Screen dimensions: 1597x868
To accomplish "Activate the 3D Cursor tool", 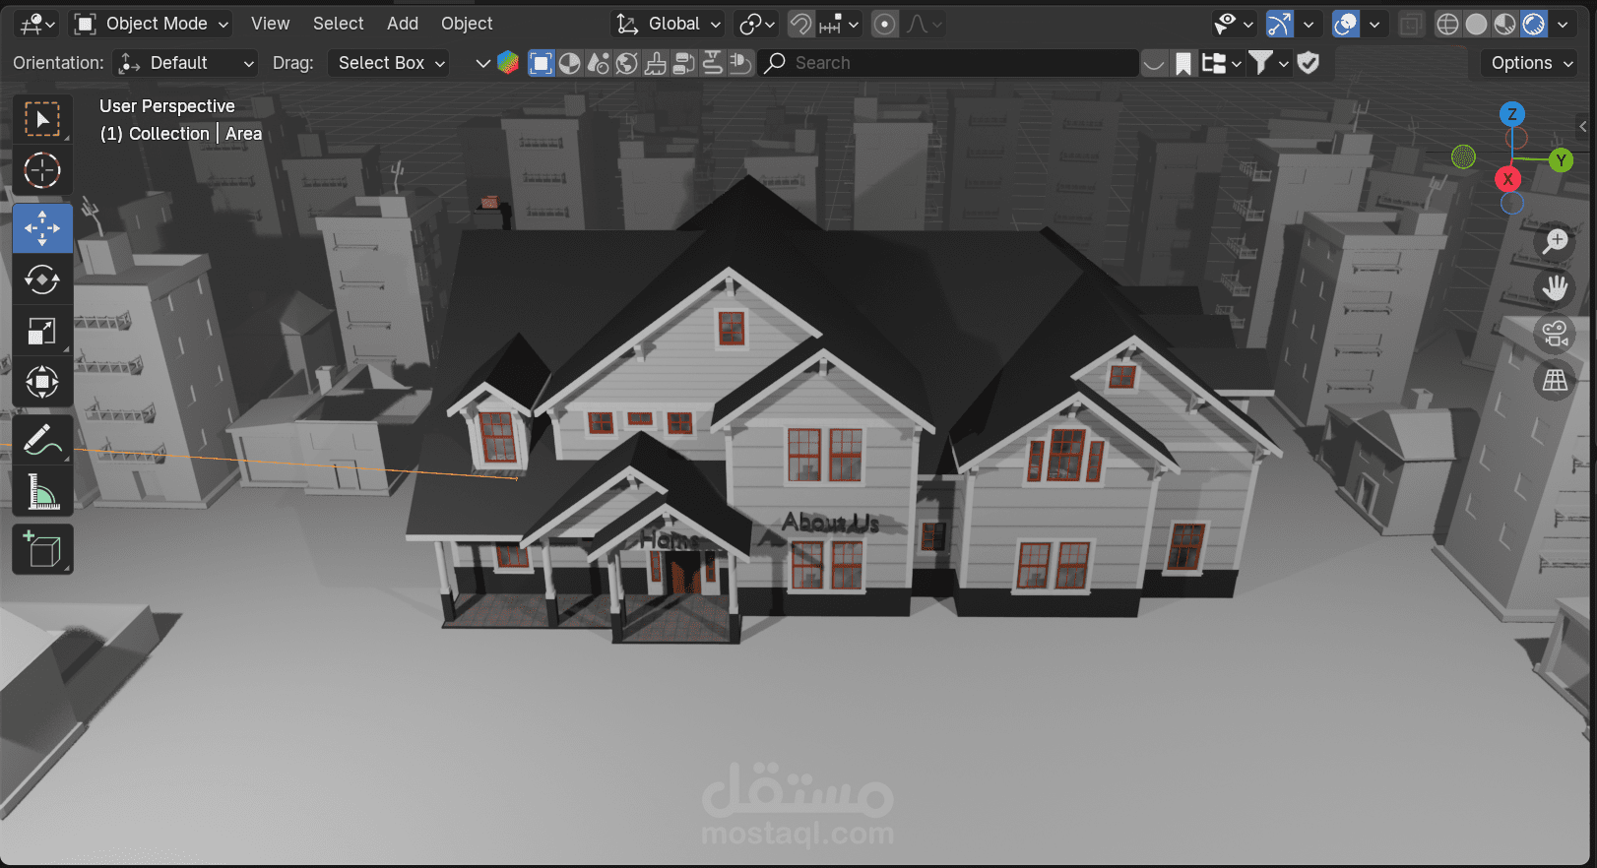I will (x=42, y=170).
